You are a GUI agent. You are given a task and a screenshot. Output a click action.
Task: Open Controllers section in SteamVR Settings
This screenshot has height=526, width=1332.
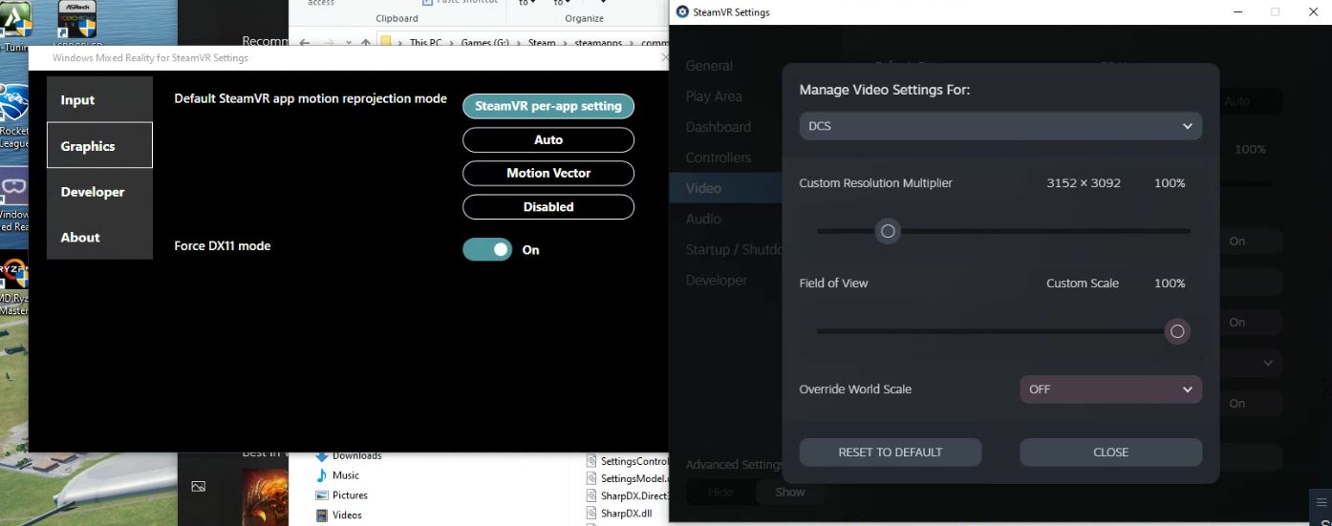click(x=719, y=158)
